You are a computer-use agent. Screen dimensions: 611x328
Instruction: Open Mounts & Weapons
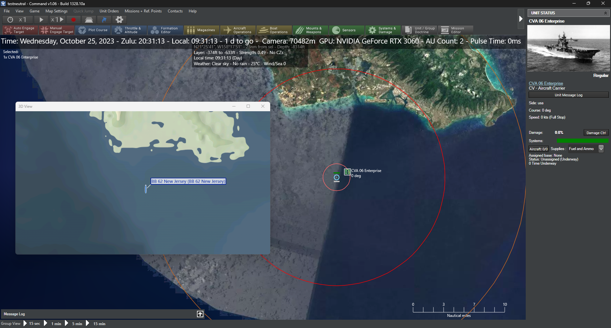(x=311, y=30)
